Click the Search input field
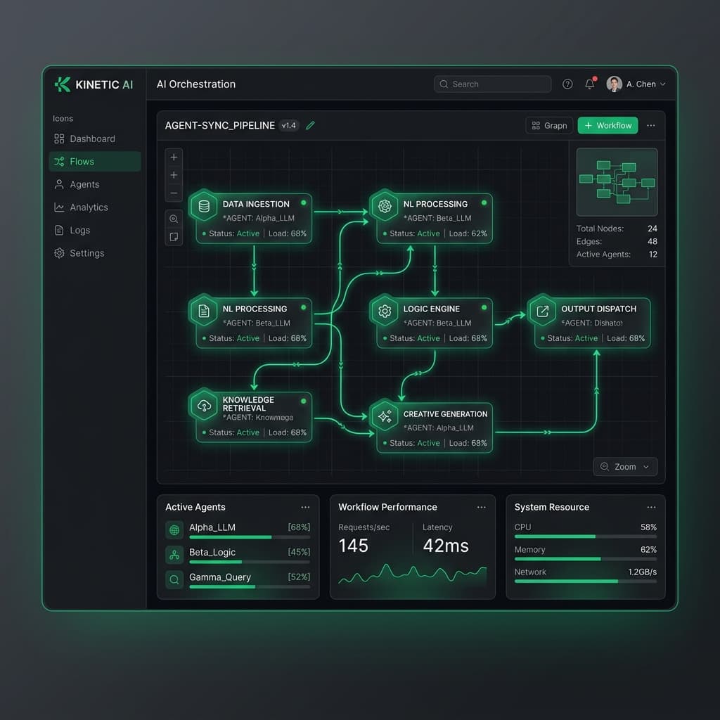 click(x=492, y=84)
